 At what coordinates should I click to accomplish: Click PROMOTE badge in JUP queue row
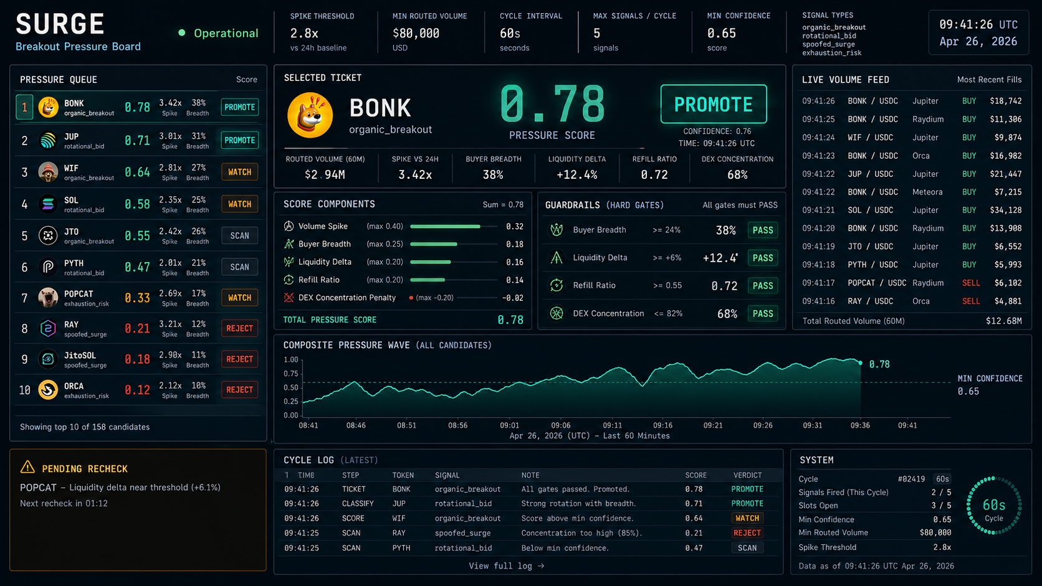coord(240,140)
